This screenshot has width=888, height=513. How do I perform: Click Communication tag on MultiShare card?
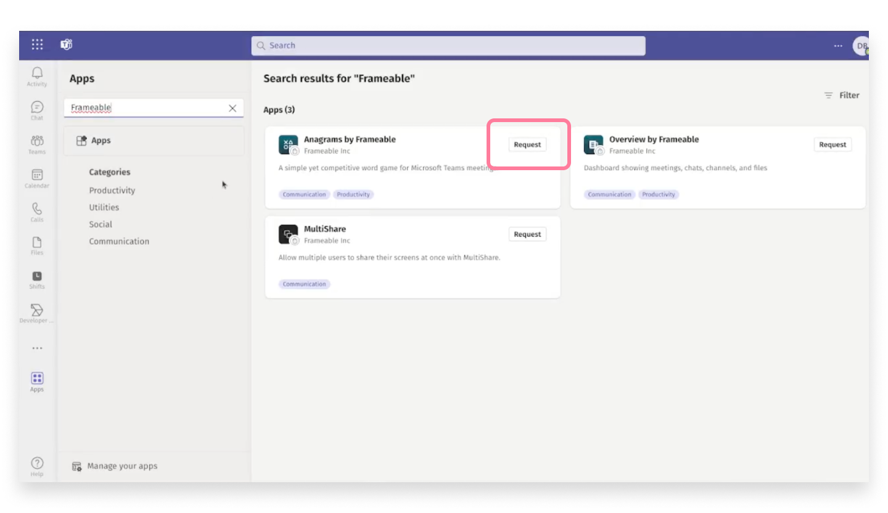click(x=304, y=284)
